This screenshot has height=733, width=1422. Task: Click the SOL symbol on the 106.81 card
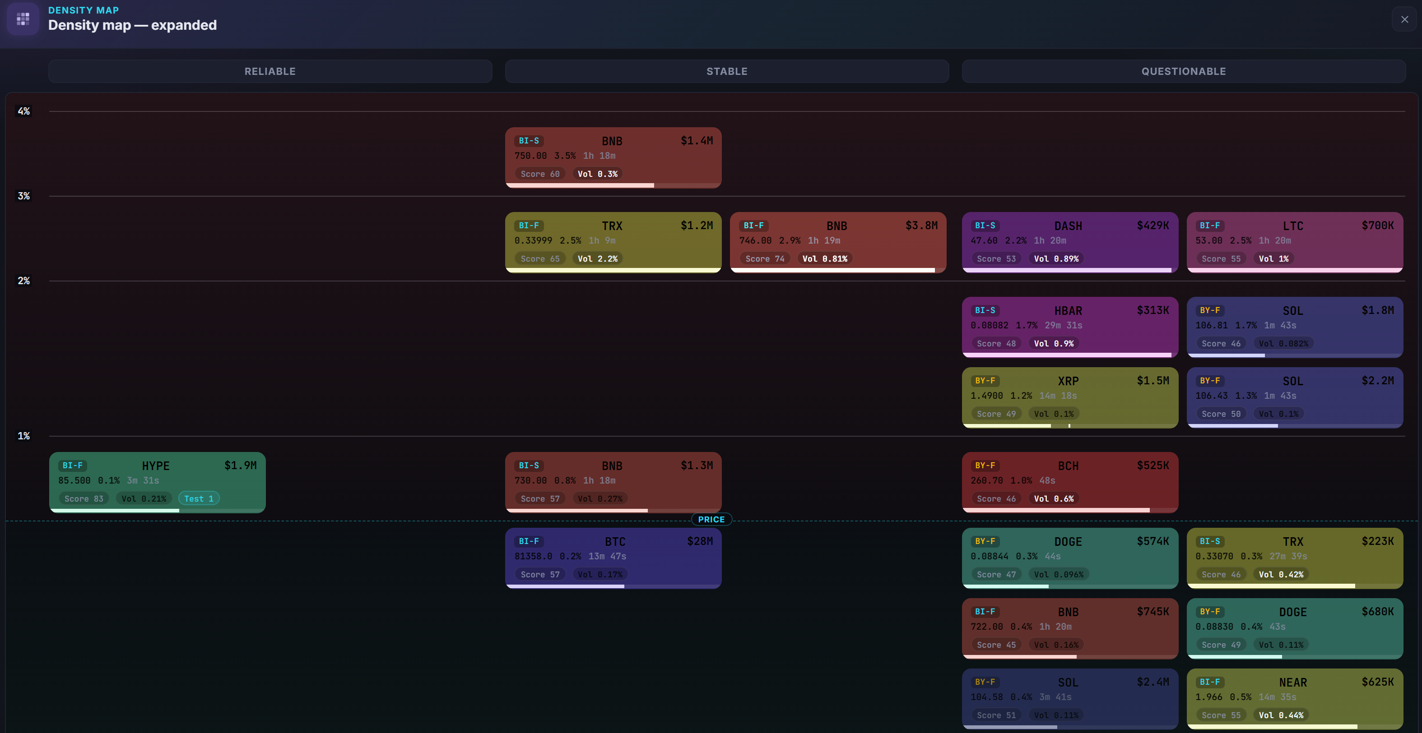pos(1293,311)
